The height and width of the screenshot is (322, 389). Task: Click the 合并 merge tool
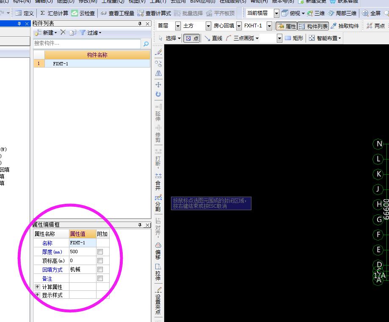(158, 181)
